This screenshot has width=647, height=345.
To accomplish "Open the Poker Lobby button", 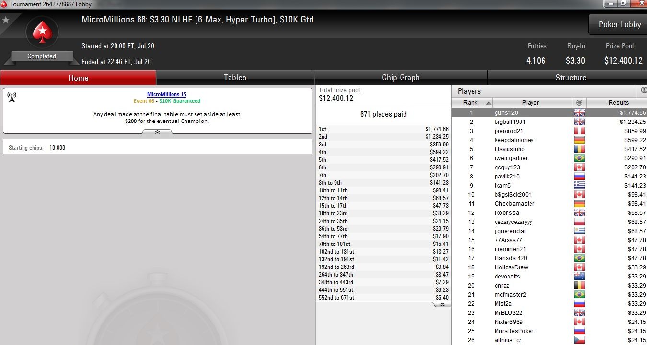I will coord(619,24).
